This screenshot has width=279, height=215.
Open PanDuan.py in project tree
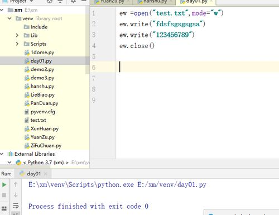pyautogui.click(x=44, y=103)
